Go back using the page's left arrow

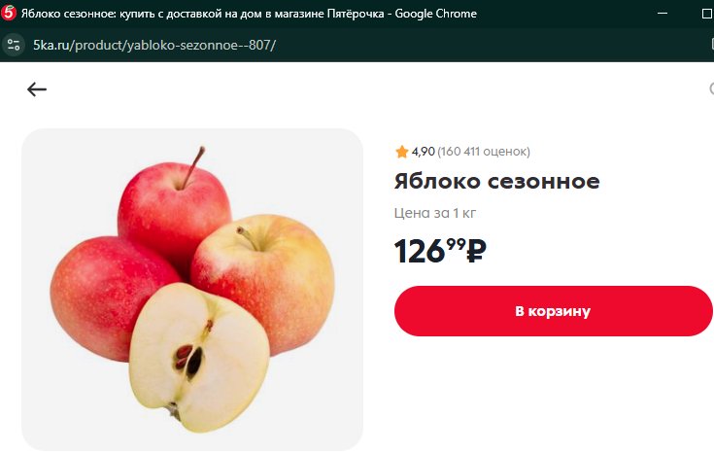point(37,89)
